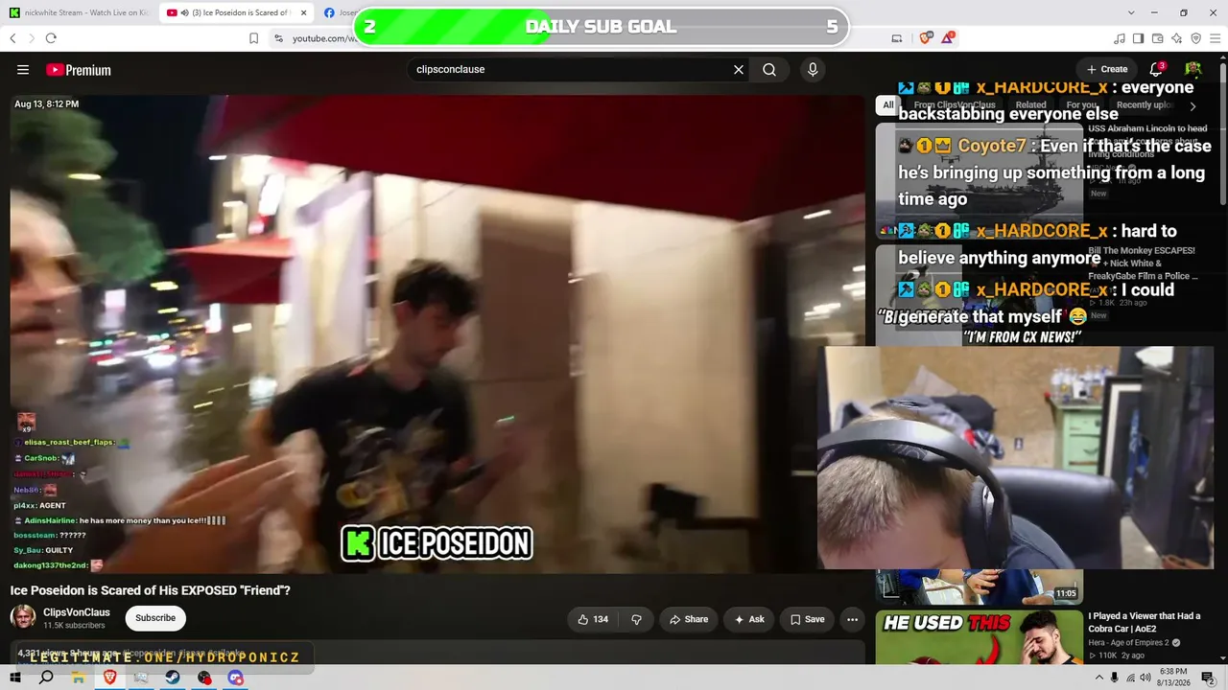This screenshot has width=1228, height=690.
Task: Dislike the Ice Poseidon video
Action: click(x=636, y=619)
